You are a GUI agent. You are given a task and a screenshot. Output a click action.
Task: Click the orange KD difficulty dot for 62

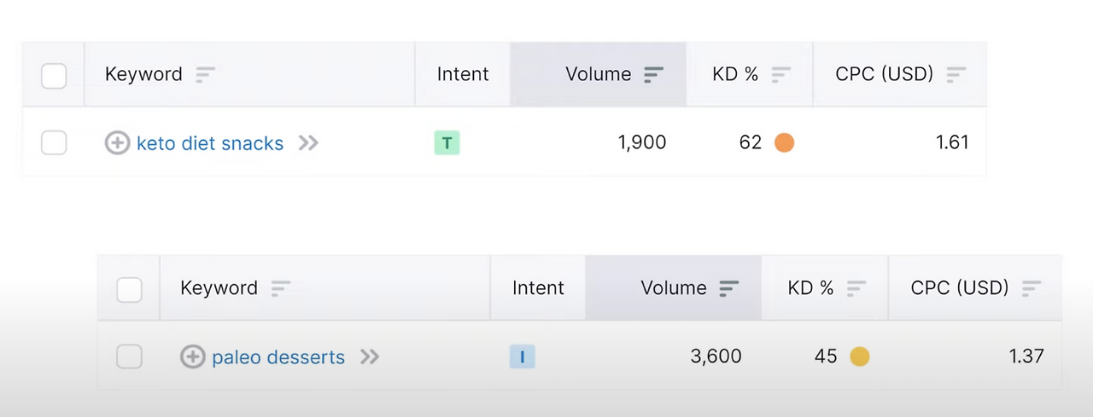[x=784, y=142]
